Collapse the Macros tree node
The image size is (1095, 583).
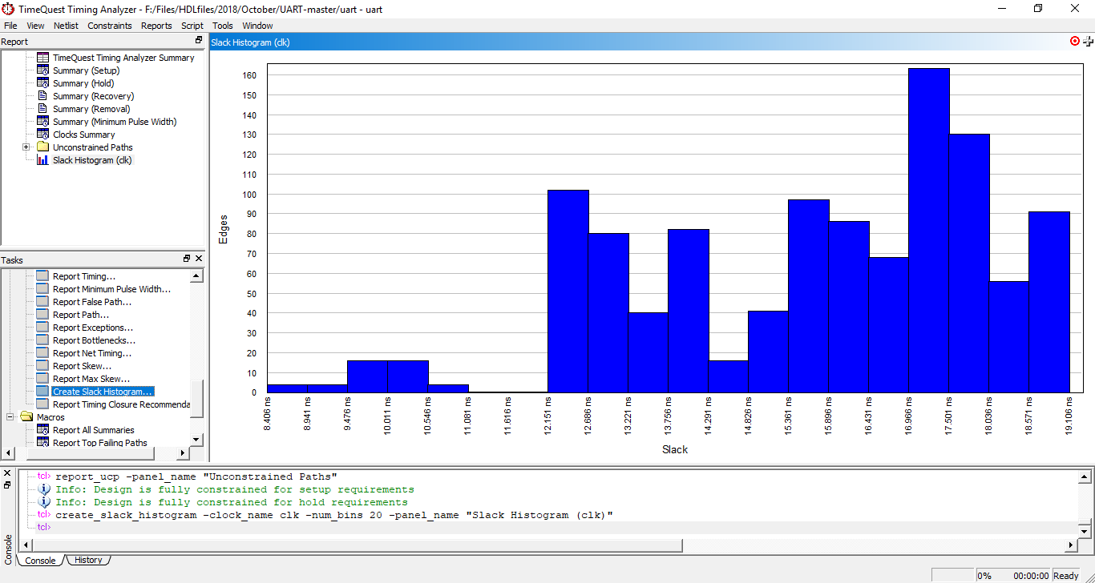pos(10,417)
